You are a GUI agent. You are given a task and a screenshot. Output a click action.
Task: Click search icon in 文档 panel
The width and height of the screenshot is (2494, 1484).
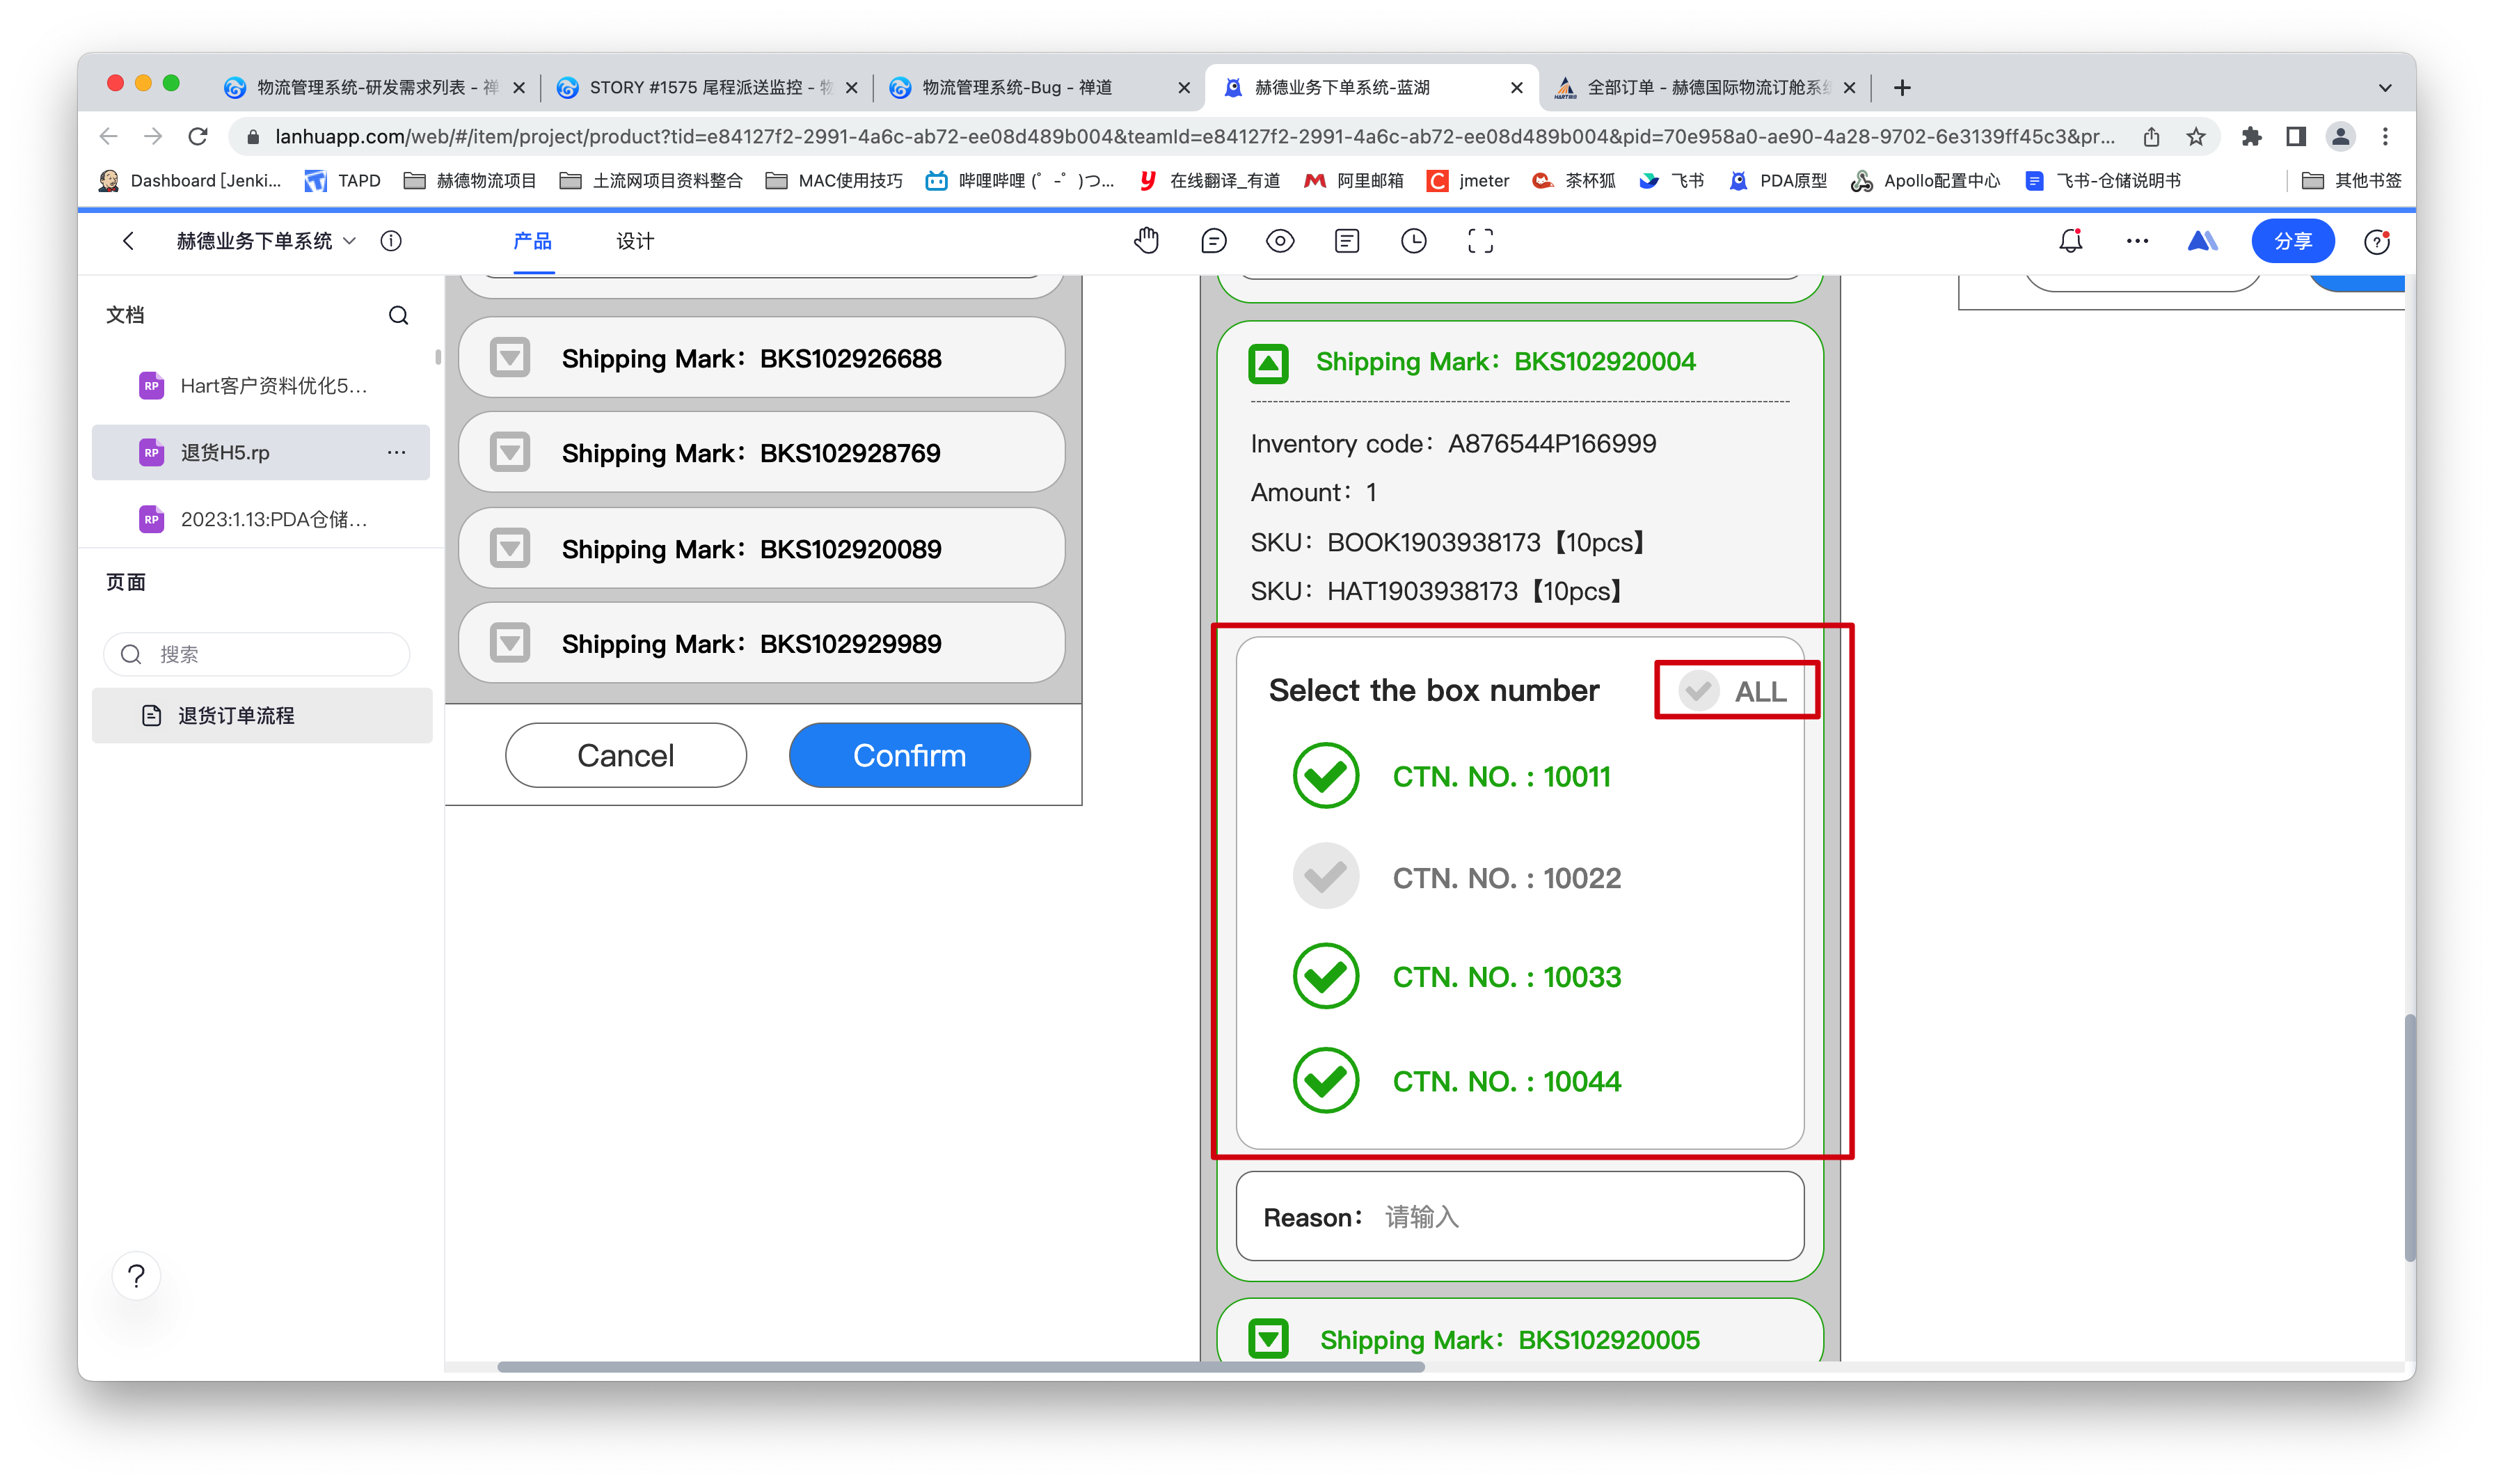(398, 316)
